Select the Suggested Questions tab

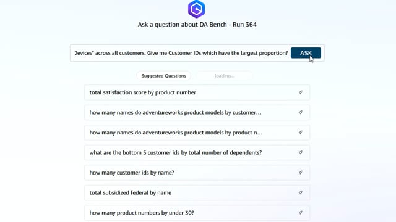pyautogui.click(x=163, y=76)
